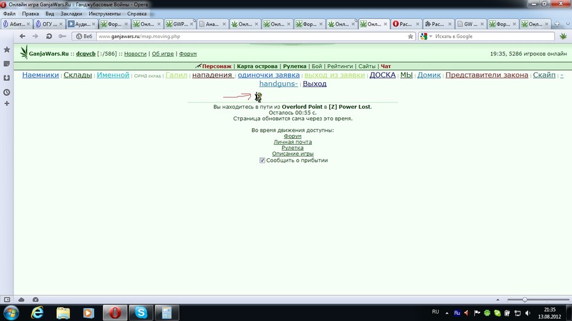572x321 pixels.
Task: Open Windows Start menu orb
Action: pyautogui.click(x=11, y=312)
